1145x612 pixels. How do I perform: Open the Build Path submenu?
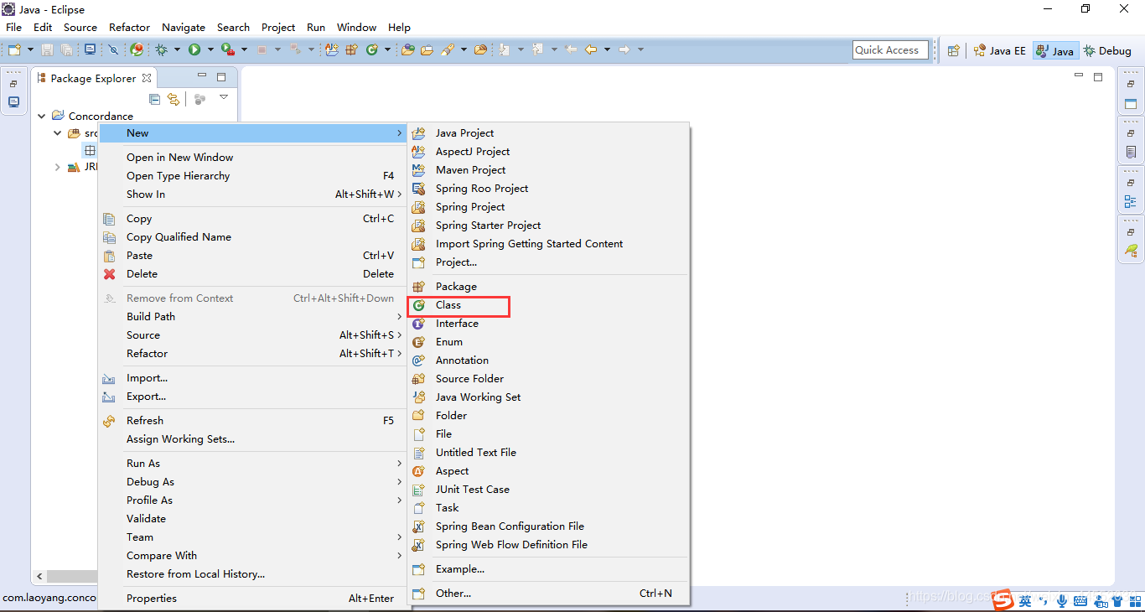[x=252, y=317]
